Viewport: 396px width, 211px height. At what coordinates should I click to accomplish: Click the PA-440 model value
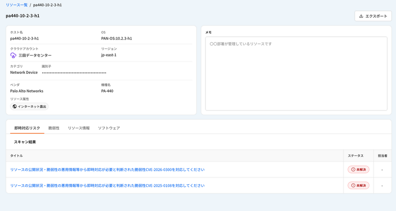pyautogui.click(x=107, y=91)
